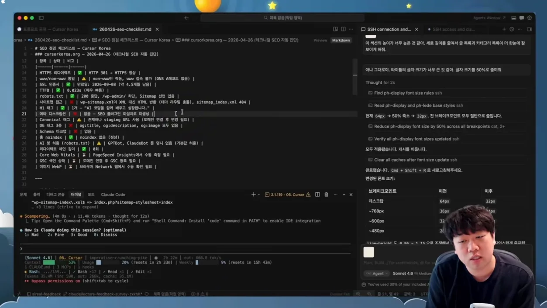Switch to the 출력 panel tab
The height and width of the screenshot is (308, 547).
click(x=37, y=195)
